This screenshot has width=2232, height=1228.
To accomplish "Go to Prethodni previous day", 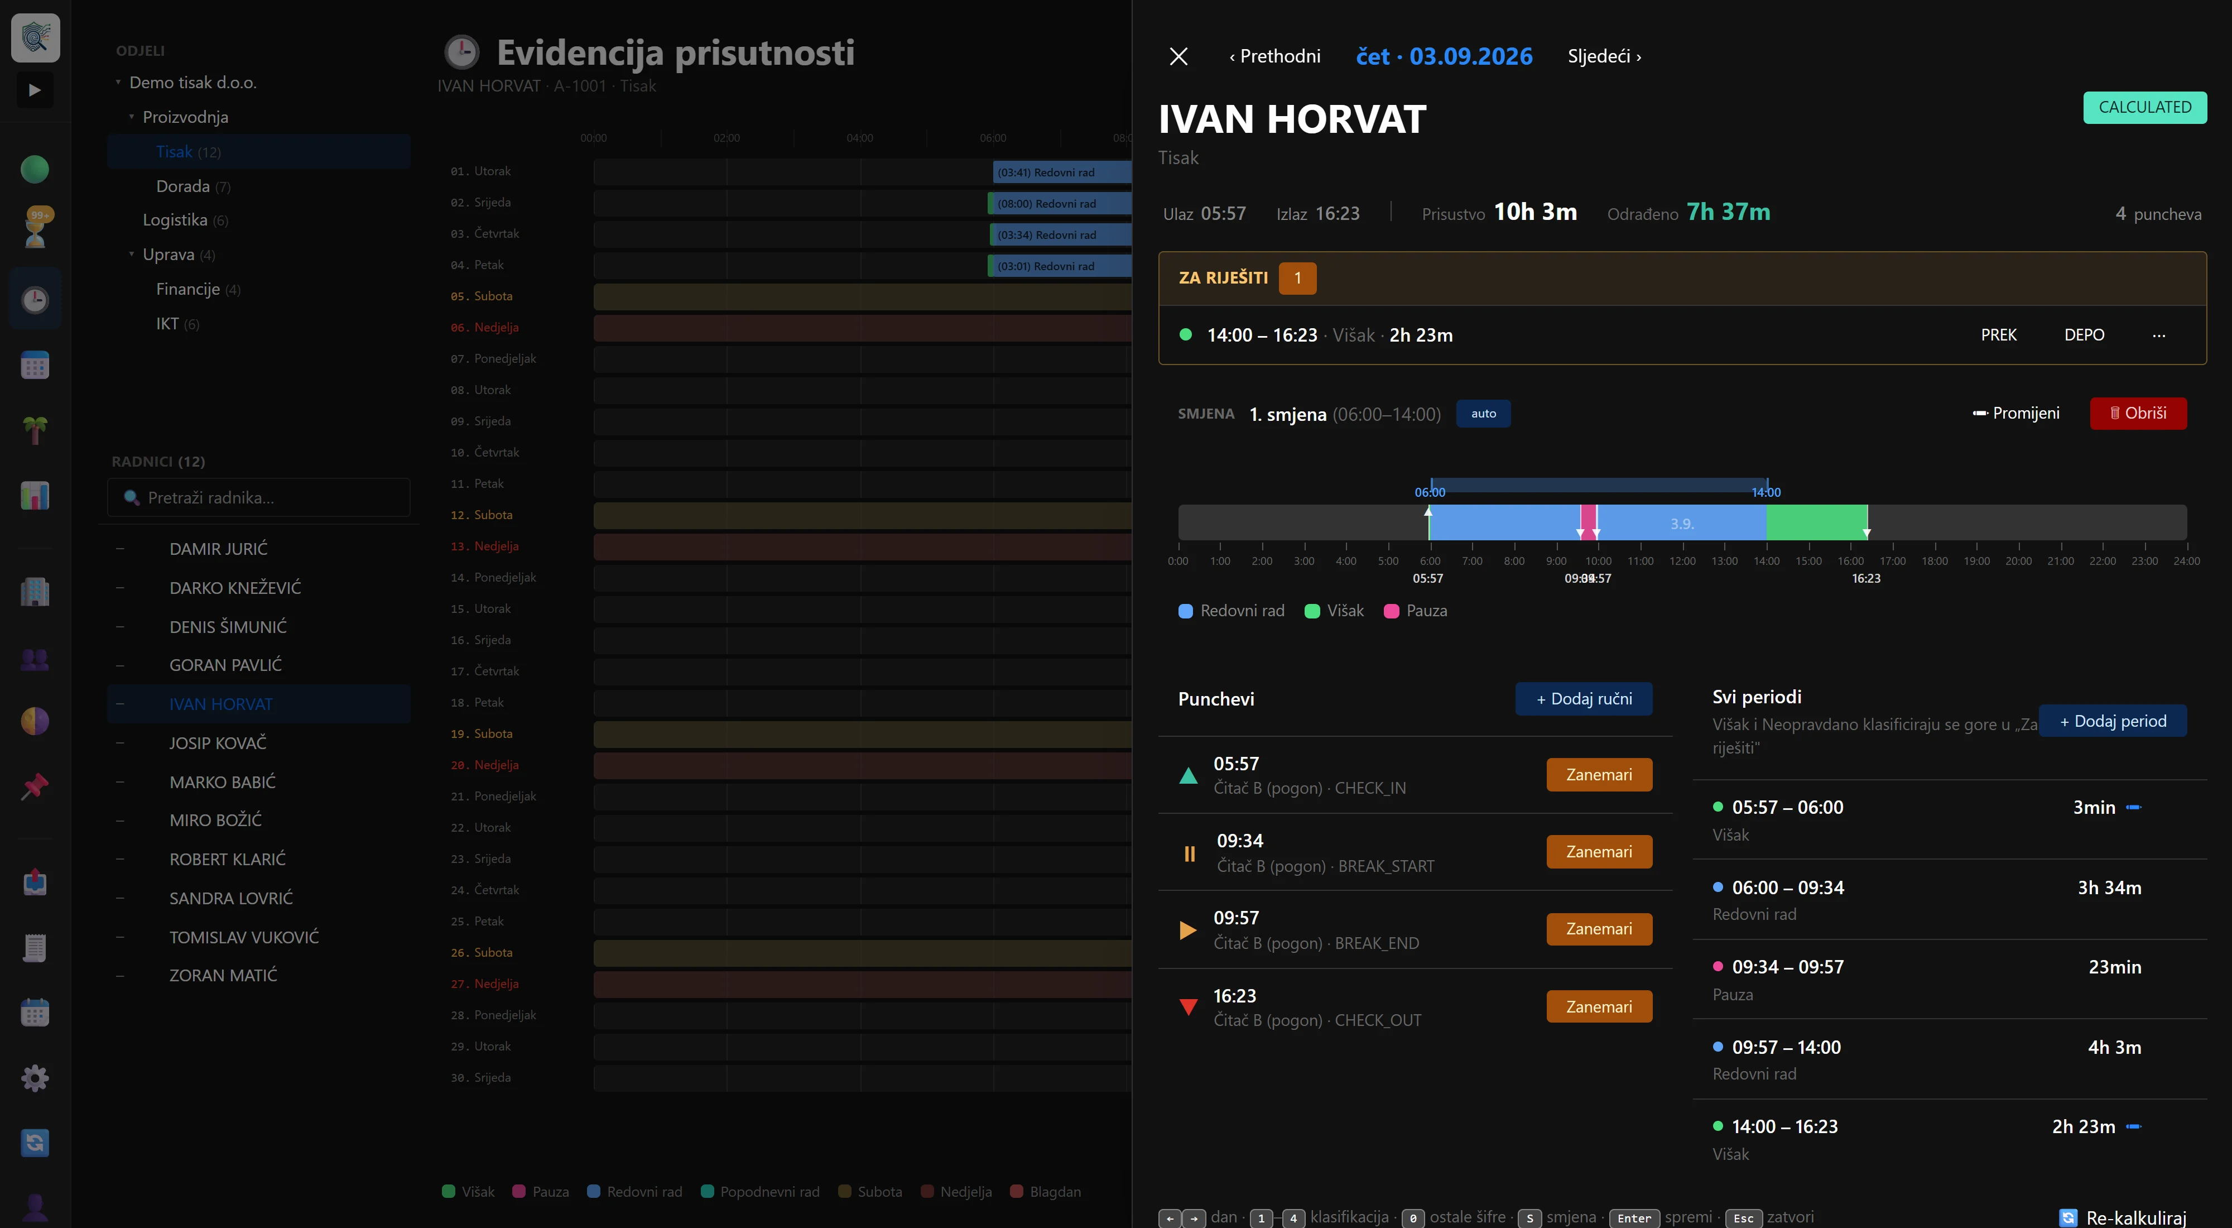I will coord(1274,56).
